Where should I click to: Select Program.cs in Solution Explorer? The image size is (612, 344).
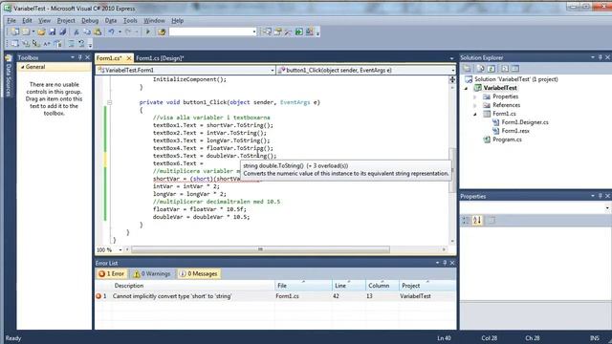[x=507, y=140]
